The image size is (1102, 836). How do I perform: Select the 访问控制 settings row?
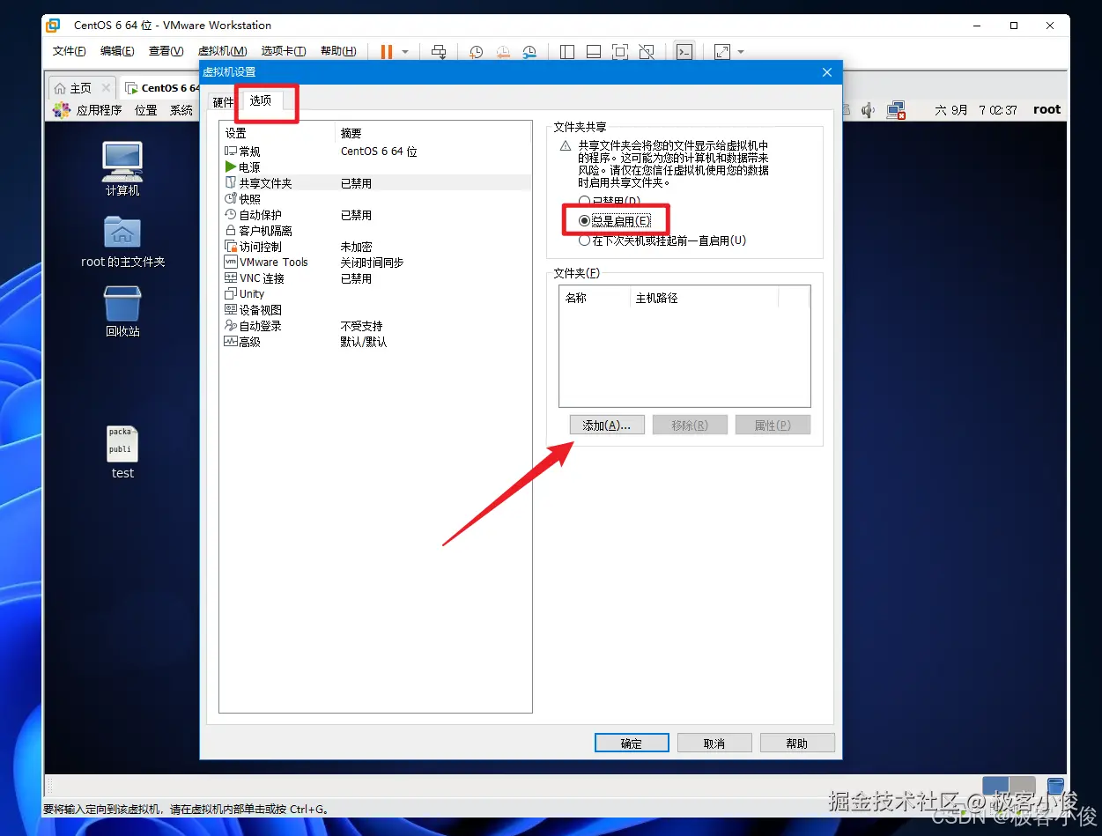coord(376,247)
